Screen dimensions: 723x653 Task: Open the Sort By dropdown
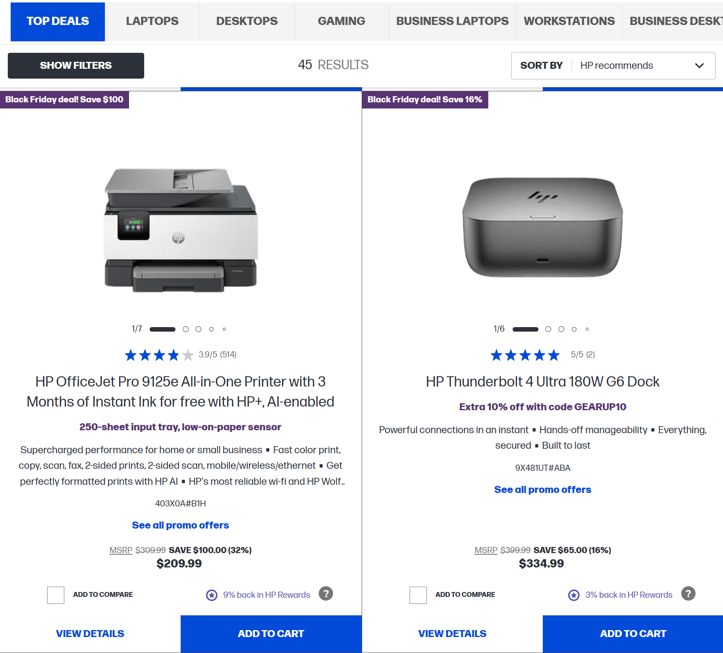tap(613, 66)
